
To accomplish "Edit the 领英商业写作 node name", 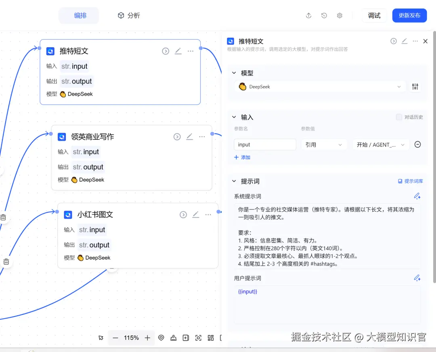I will click(x=190, y=137).
